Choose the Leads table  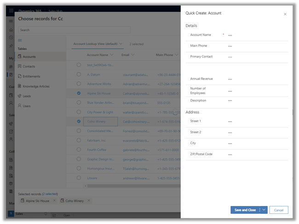(x=27, y=96)
